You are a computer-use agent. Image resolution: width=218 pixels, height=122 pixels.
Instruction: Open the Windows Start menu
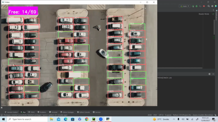coord(3,119)
